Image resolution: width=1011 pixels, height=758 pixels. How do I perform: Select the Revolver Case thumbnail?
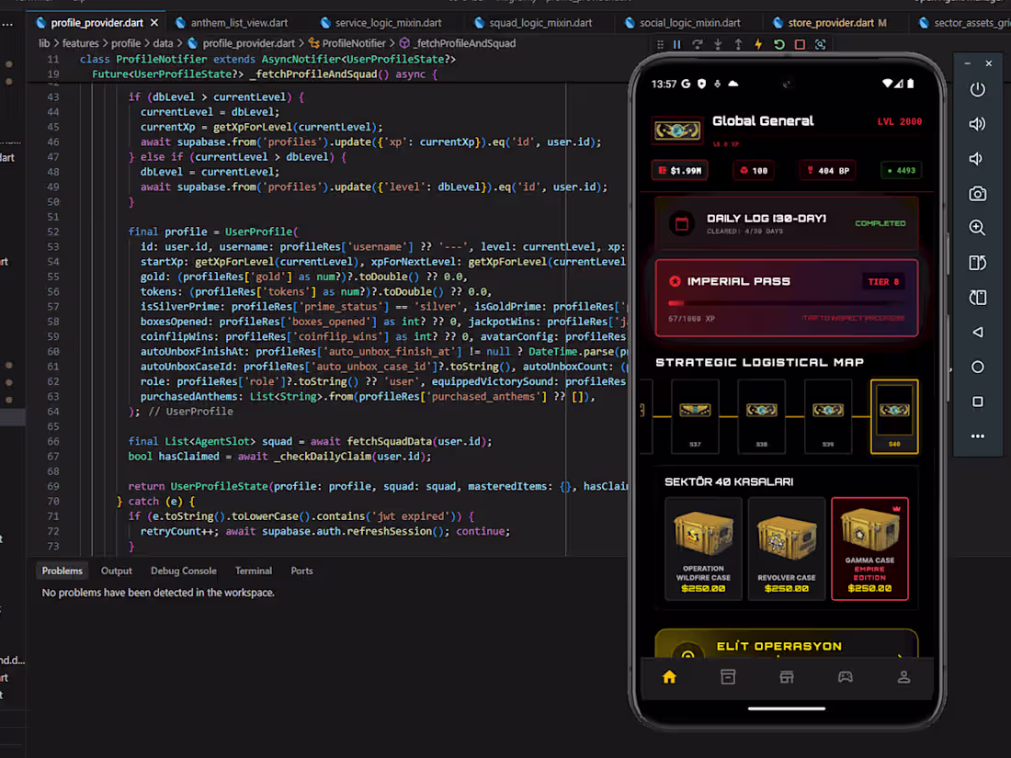click(x=787, y=549)
